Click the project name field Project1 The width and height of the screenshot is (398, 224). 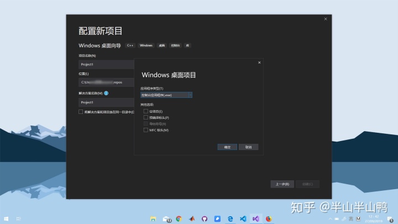(106, 65)
